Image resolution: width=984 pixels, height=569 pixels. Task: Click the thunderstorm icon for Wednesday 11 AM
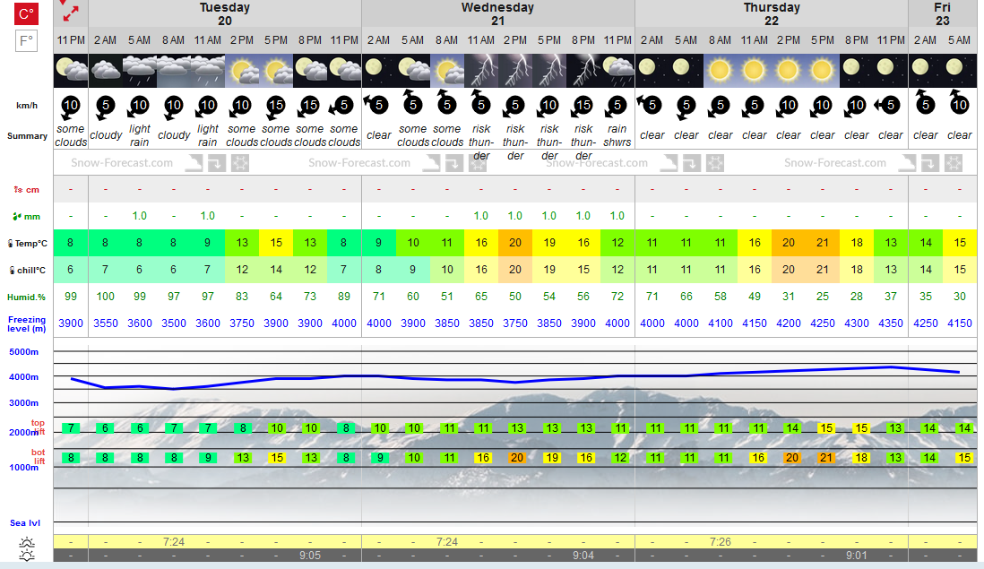(x=480, y=71)
